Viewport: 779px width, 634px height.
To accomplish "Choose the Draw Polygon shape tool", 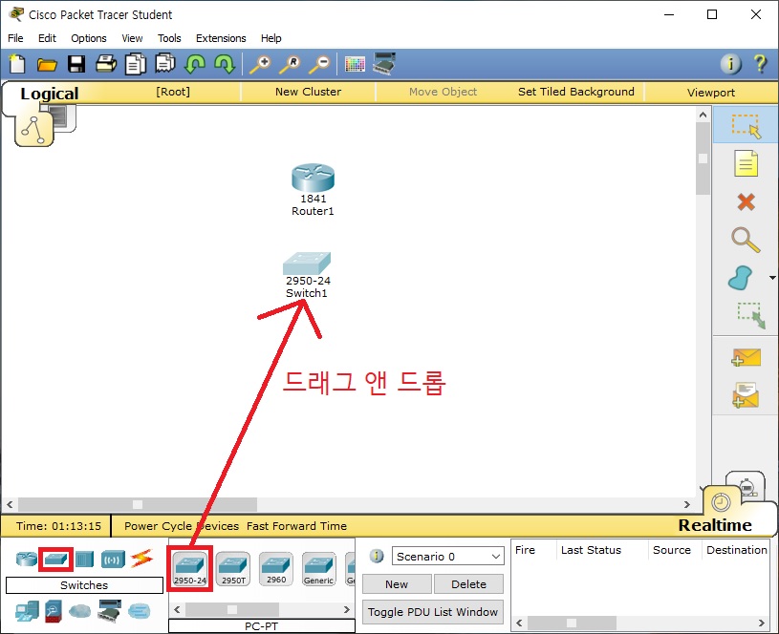I will coord(740,278).
